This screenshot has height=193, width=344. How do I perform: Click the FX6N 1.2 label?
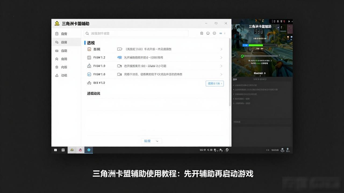tap(99, 58)
